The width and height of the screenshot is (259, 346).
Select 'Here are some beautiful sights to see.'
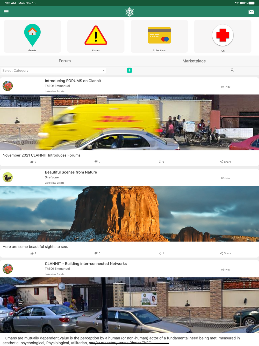pyautogui.click(x=35, y=247)
